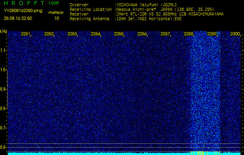The width and height of the screenshot is (244, 155).
Task: Click the 2258 time marker
Action: pos(189,34)
